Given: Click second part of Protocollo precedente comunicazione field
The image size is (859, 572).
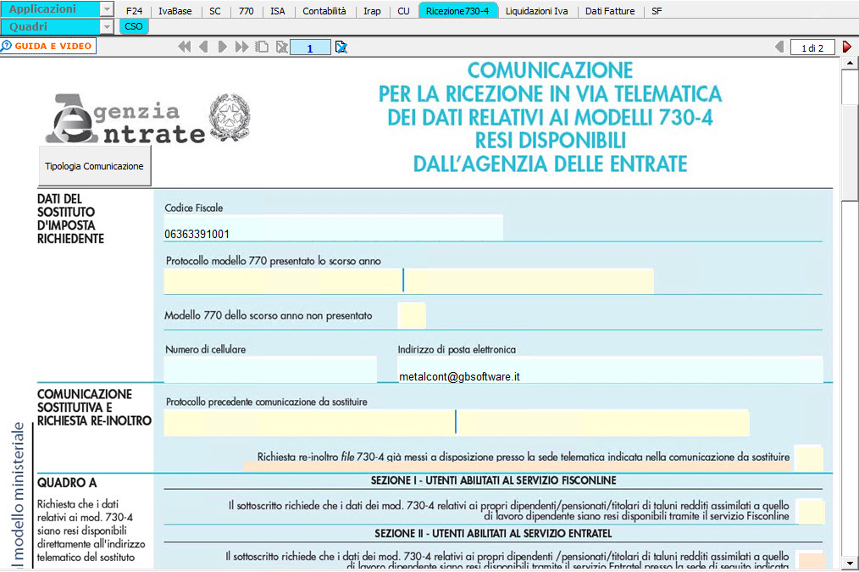Looking at the screenshot, I should tap(603, 422).
